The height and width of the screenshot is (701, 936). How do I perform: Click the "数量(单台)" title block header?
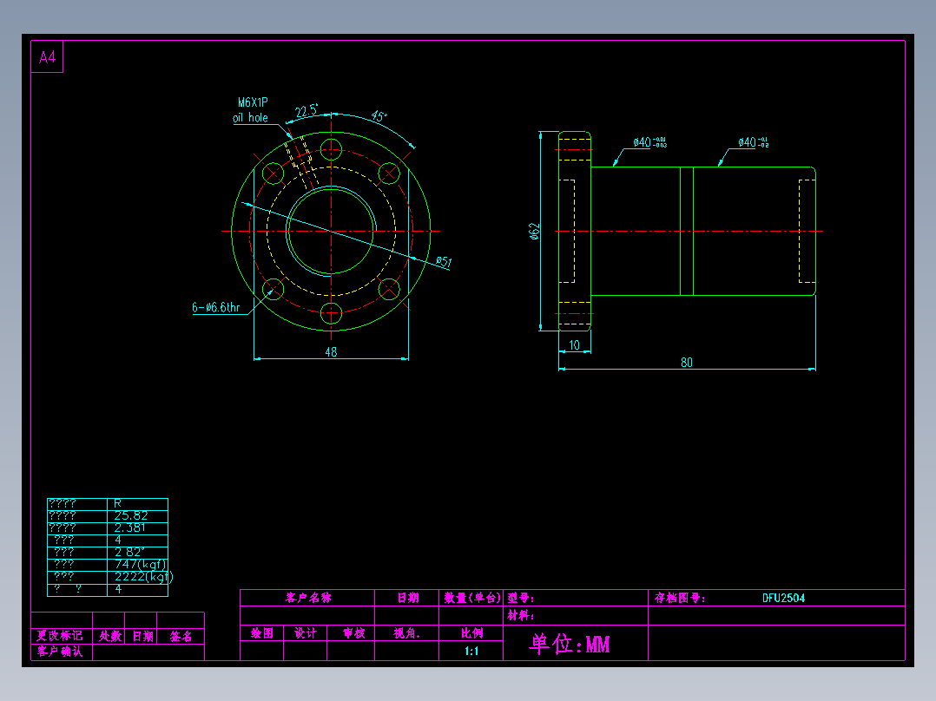[471, 598]
